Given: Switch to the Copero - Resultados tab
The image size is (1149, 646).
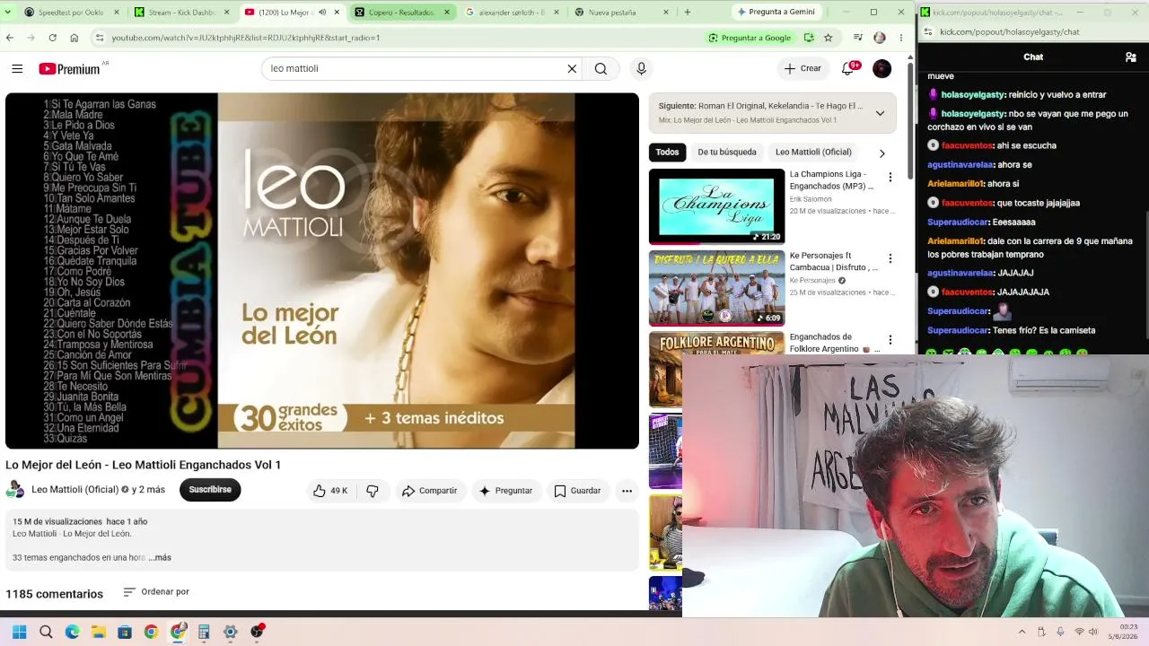Looking at the screenshot, I should click(401, 13).
